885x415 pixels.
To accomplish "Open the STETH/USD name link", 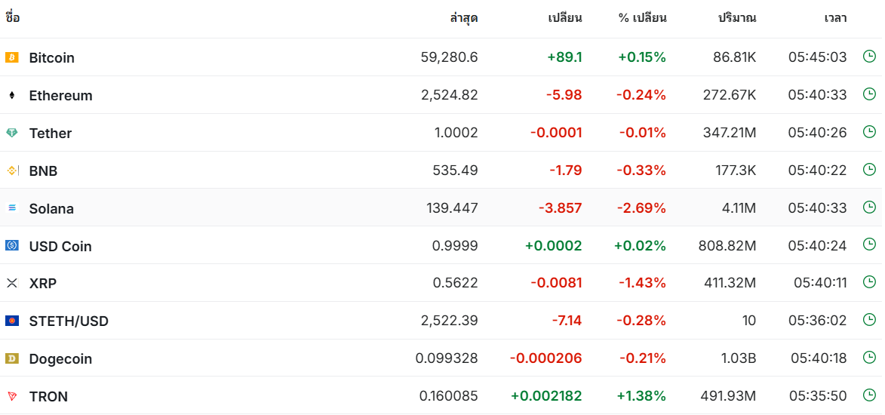I will click(x=69, y=321).
